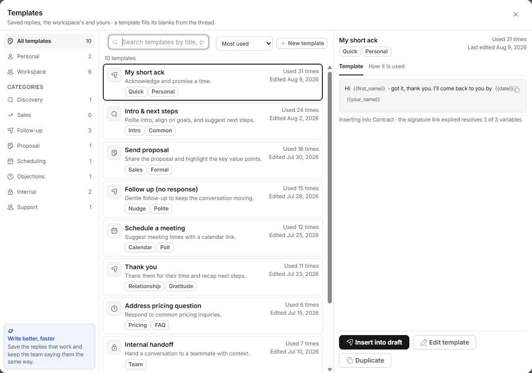Image resolution: width=532 pixels, height=373 pixels.
Task: Open the Intro & next steps template
Action: [x=213, y=121]
